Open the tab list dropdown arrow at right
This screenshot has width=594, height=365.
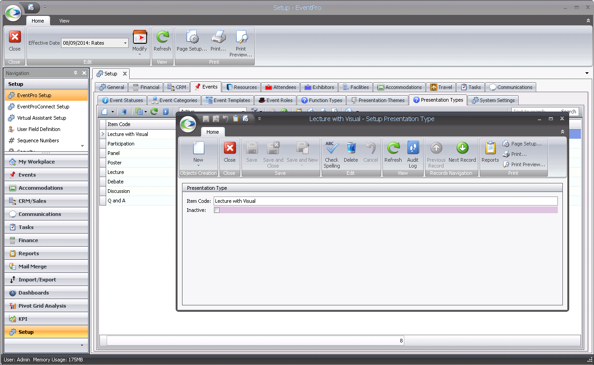(x=587, y=73)
